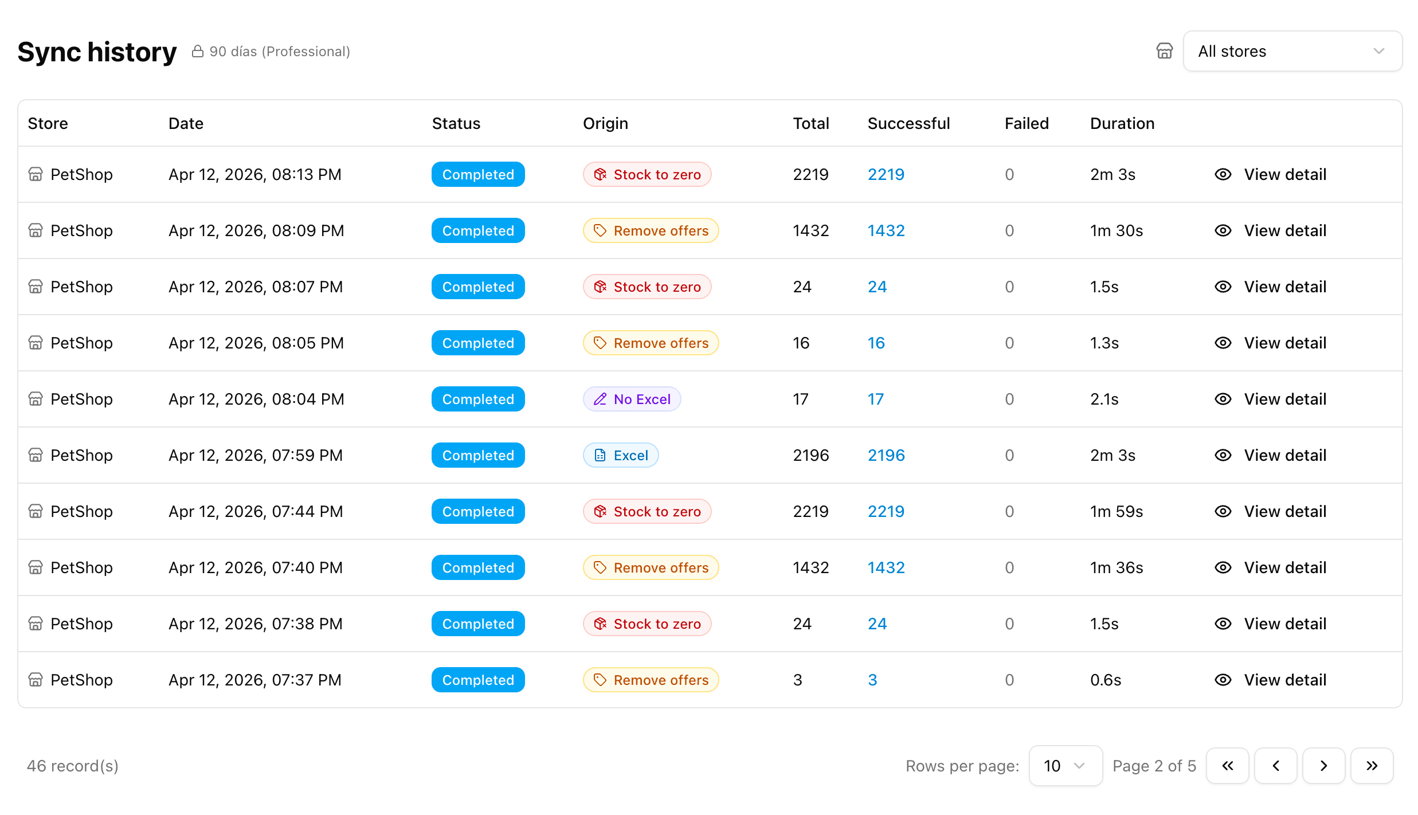This screenshot has height=815, width=1418.
Task: Open the All stores filter dropdown
Action: tap(1292, 51)
